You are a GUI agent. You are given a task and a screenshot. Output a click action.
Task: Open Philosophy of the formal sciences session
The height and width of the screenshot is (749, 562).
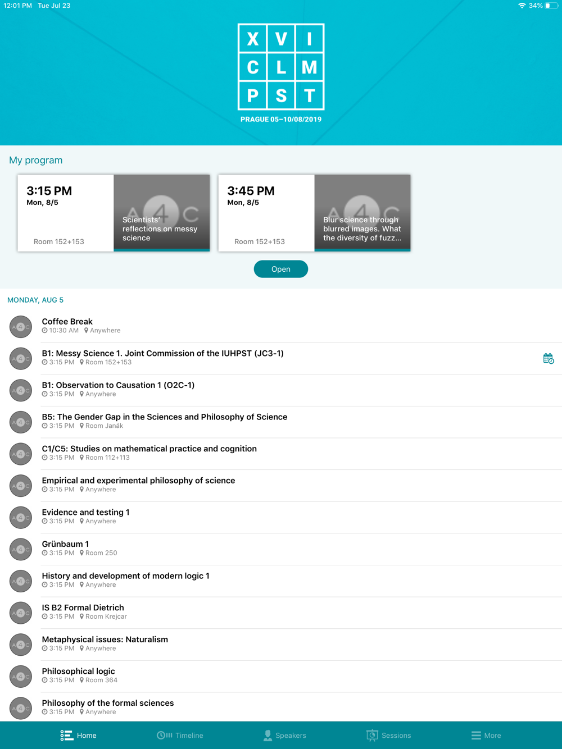pos(281,707)
